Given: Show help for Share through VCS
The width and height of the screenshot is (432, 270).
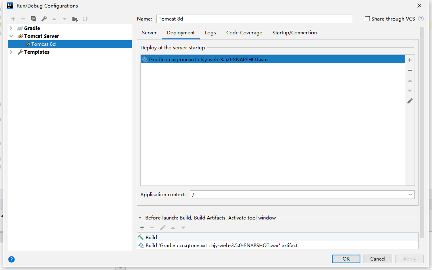Looking at the screenshot, I should tap(421, 19).
